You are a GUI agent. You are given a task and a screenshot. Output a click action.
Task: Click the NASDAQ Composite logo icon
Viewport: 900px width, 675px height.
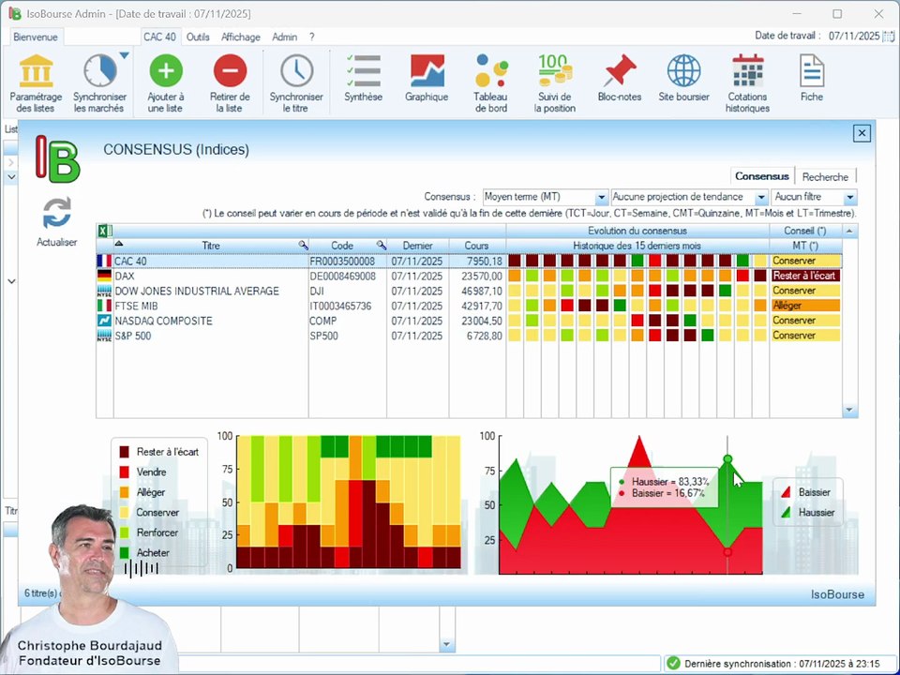click(x=104, y=321)
